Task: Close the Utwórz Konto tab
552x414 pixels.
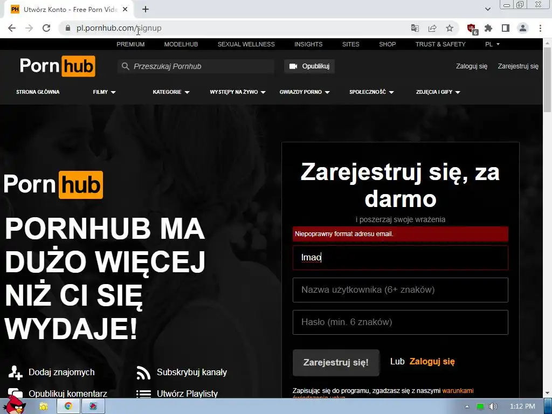Action: 125,10
